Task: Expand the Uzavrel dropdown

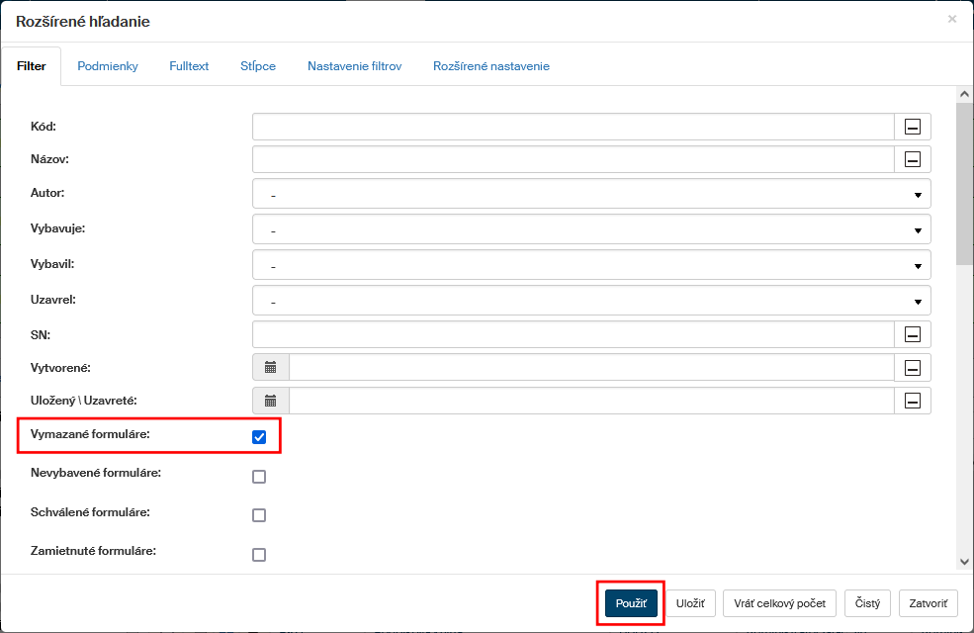Action: [591, 300]
